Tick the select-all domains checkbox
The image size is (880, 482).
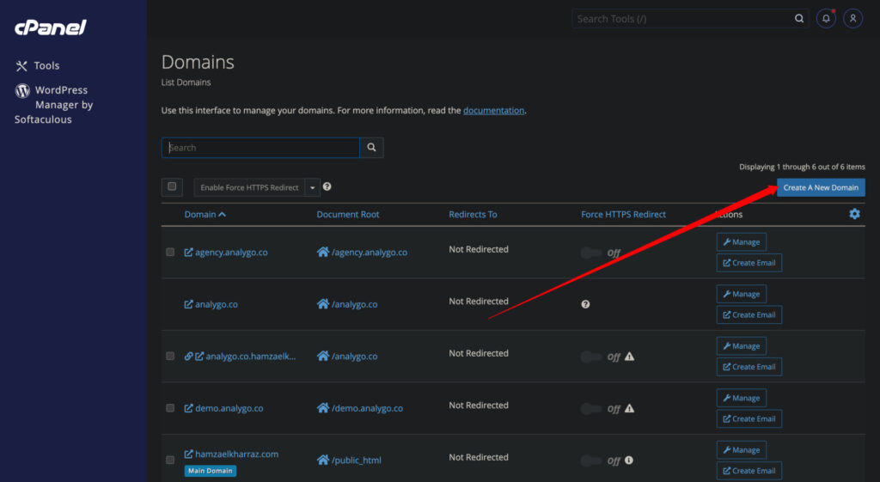click(x=172, y=186)
